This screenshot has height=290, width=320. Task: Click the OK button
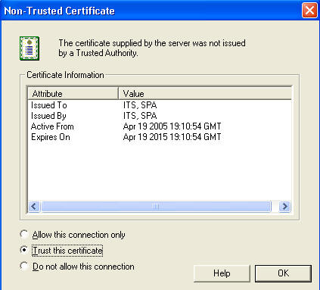pyautogui.click(x=283, y=273)
